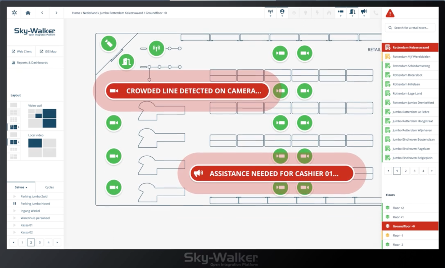445x268 pixels.
Task: Go to salvos page 3
Action: (40, 242)
